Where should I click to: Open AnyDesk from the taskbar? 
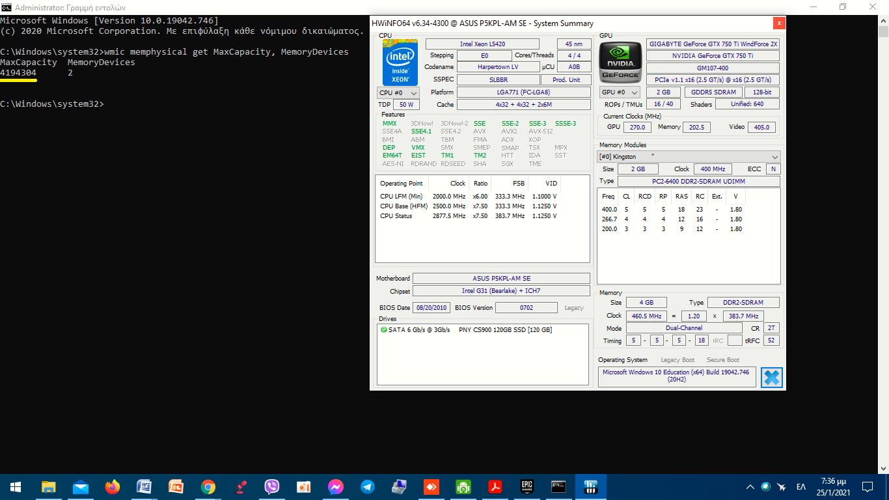point(431,486)
